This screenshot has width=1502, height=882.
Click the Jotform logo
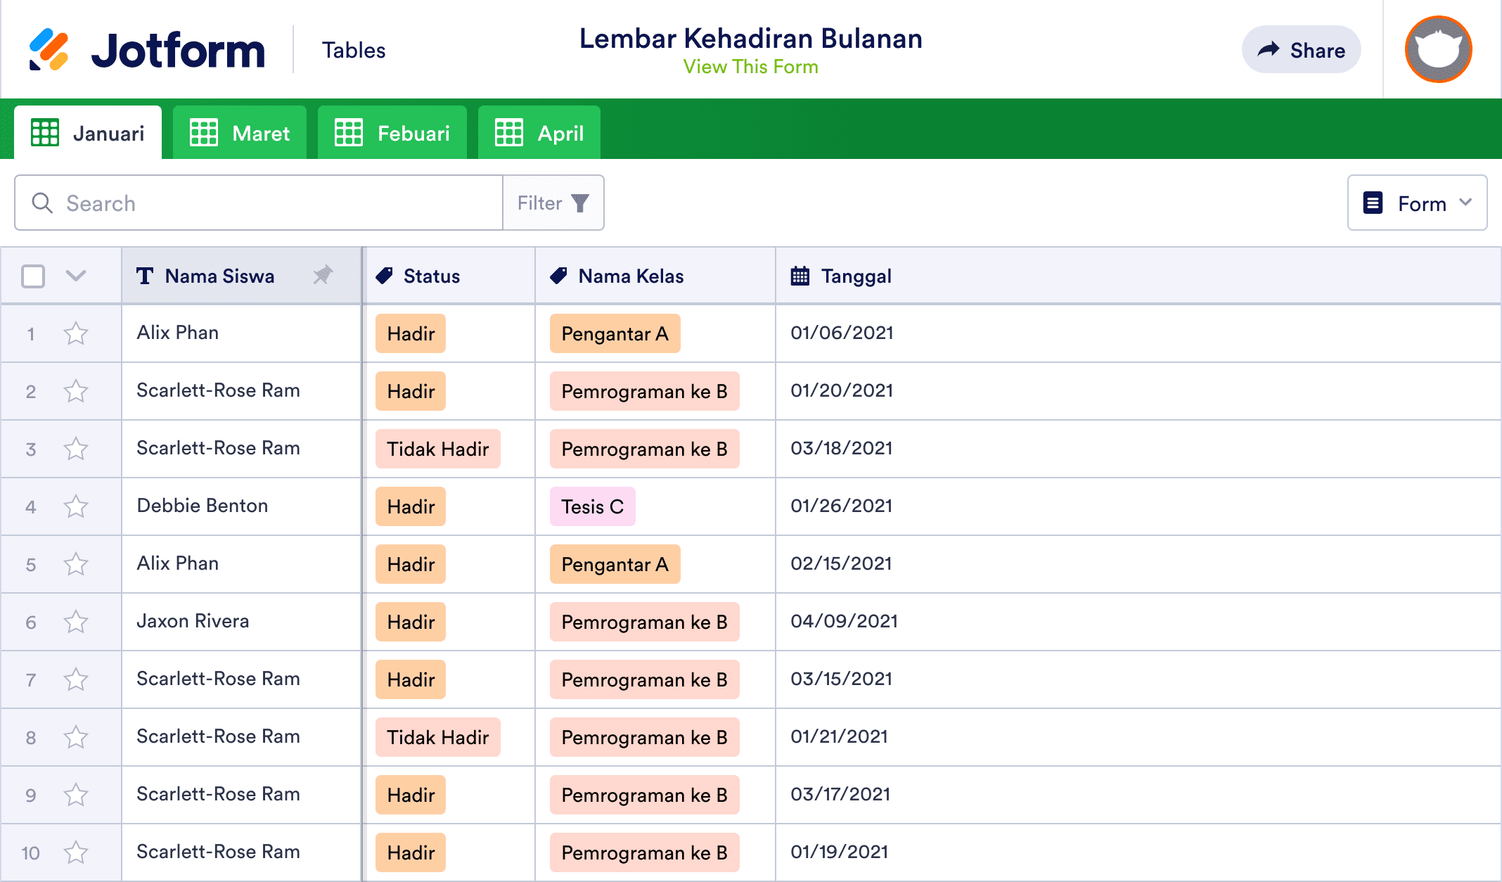pyautogui.click(x=148, y=49)
